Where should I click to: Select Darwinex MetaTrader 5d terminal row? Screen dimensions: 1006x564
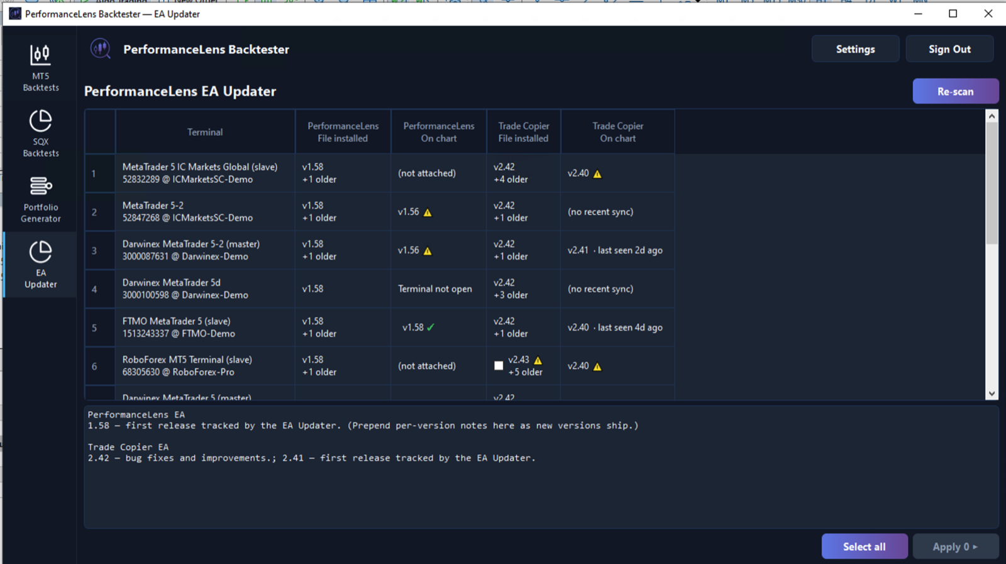point(380,289)
